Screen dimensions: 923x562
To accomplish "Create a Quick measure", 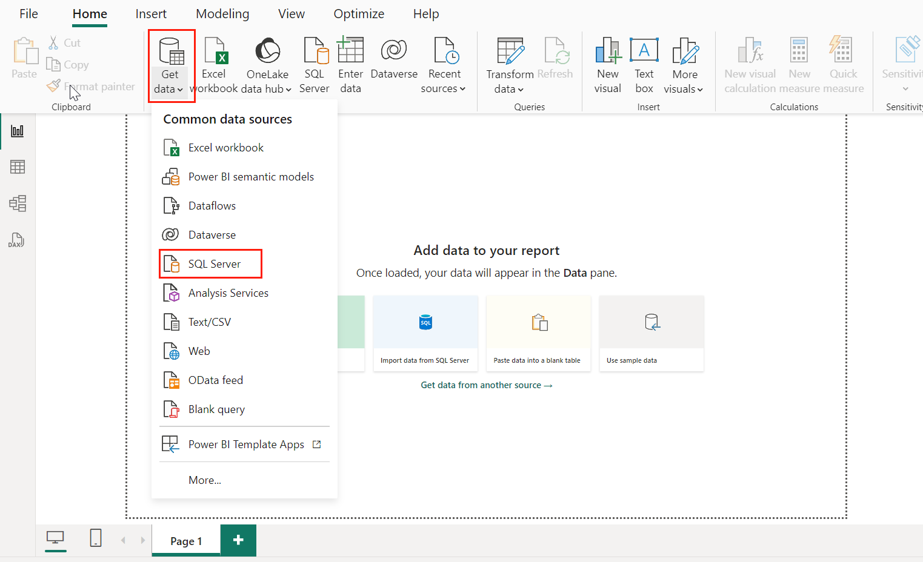I will [x=842, y=64].
